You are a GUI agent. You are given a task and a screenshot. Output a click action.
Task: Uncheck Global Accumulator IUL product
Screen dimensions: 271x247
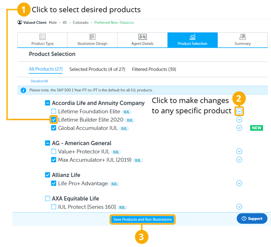[x=53, y=128]
